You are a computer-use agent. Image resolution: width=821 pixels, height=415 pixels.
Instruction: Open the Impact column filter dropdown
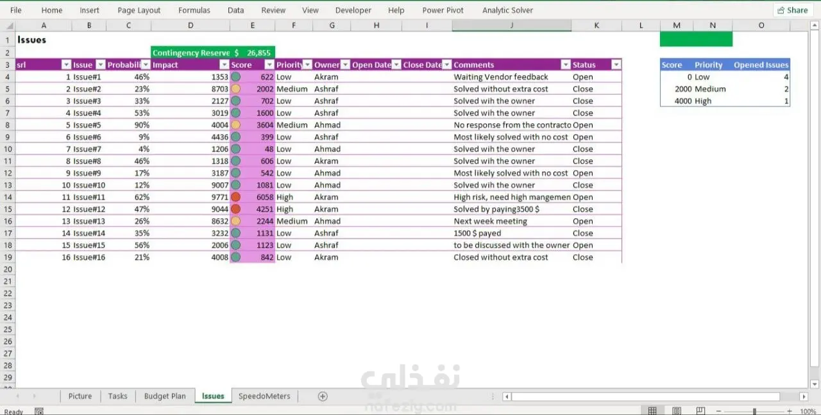point(224,65)
